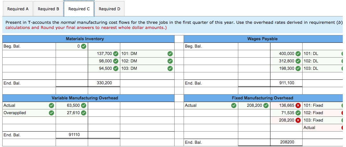This screenshot has height=147, width=346.
Task: Open Variable Manufacturing Overhead Actual label dropdown
Action: (29, 106)
